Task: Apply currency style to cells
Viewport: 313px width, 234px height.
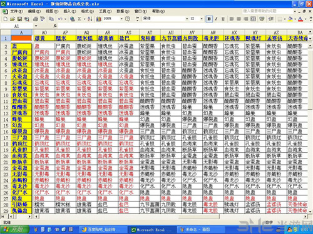Action: coord(262,19)
